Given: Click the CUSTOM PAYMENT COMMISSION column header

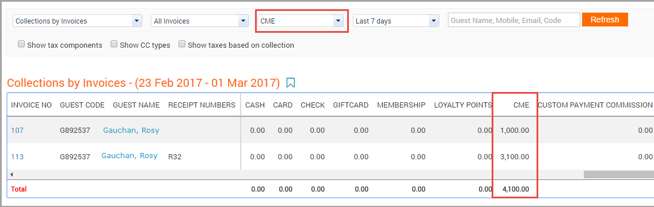Looking at the screenshot, I should click(595, 105).
